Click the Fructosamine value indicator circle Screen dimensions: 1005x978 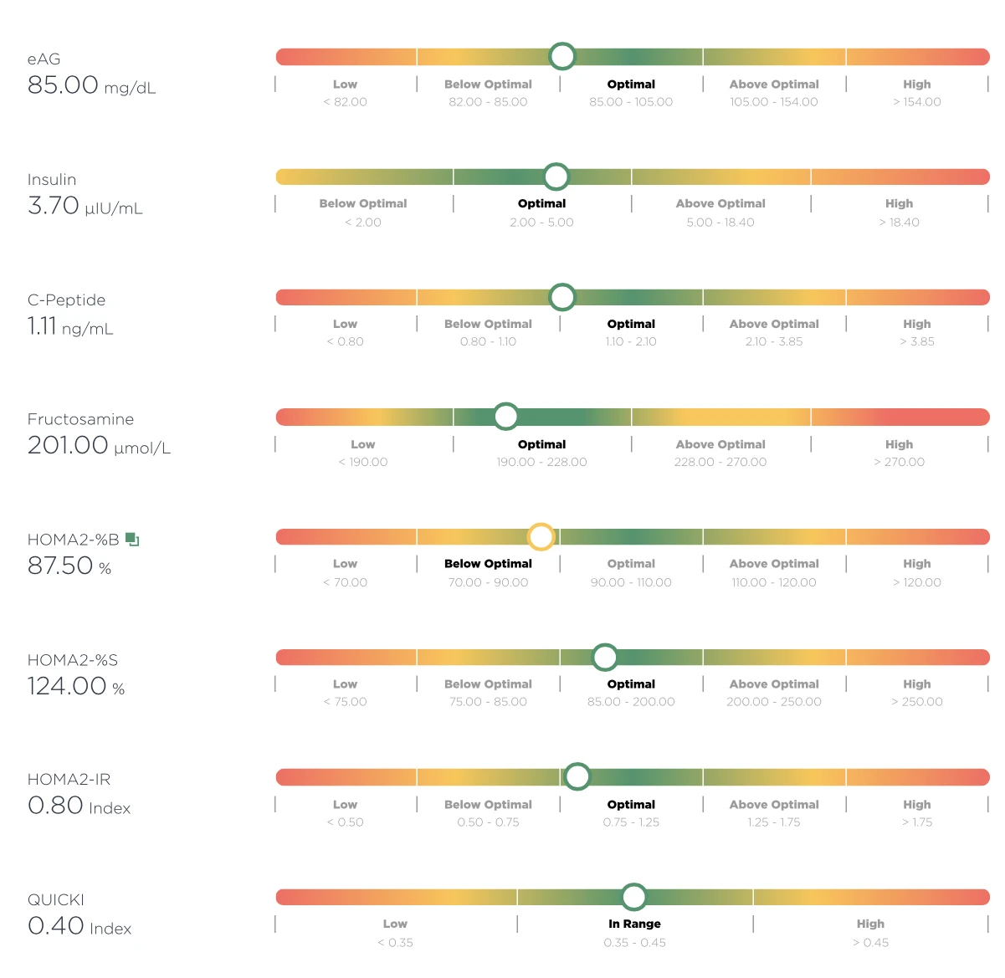point(505,416)
